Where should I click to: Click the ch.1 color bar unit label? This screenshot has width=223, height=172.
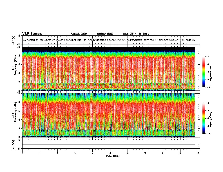pyautogui.click(x=211, y=73)
